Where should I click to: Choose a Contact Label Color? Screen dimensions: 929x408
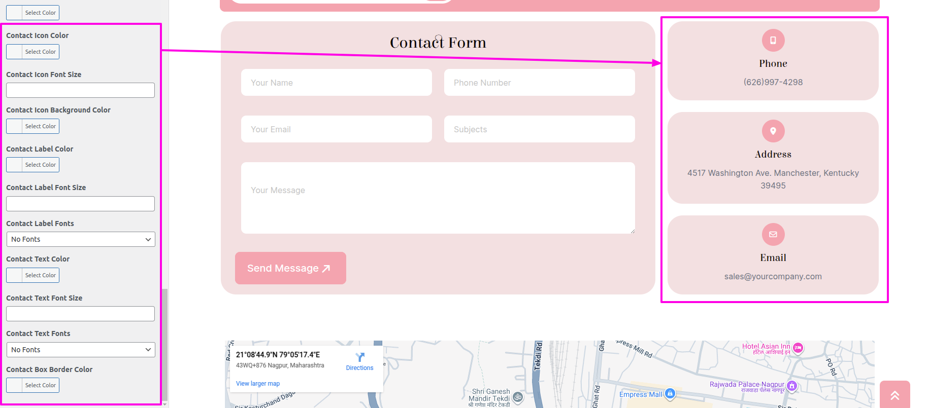tap(33, 165)
